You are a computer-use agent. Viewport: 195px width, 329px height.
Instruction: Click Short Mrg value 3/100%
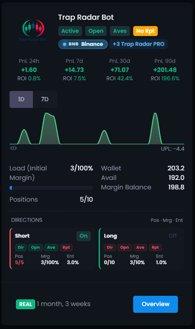50,263
